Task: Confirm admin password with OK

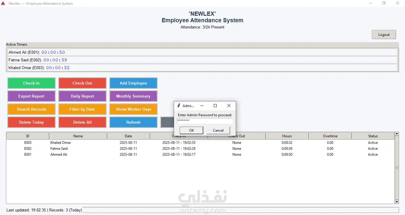Action: [192, 130]
